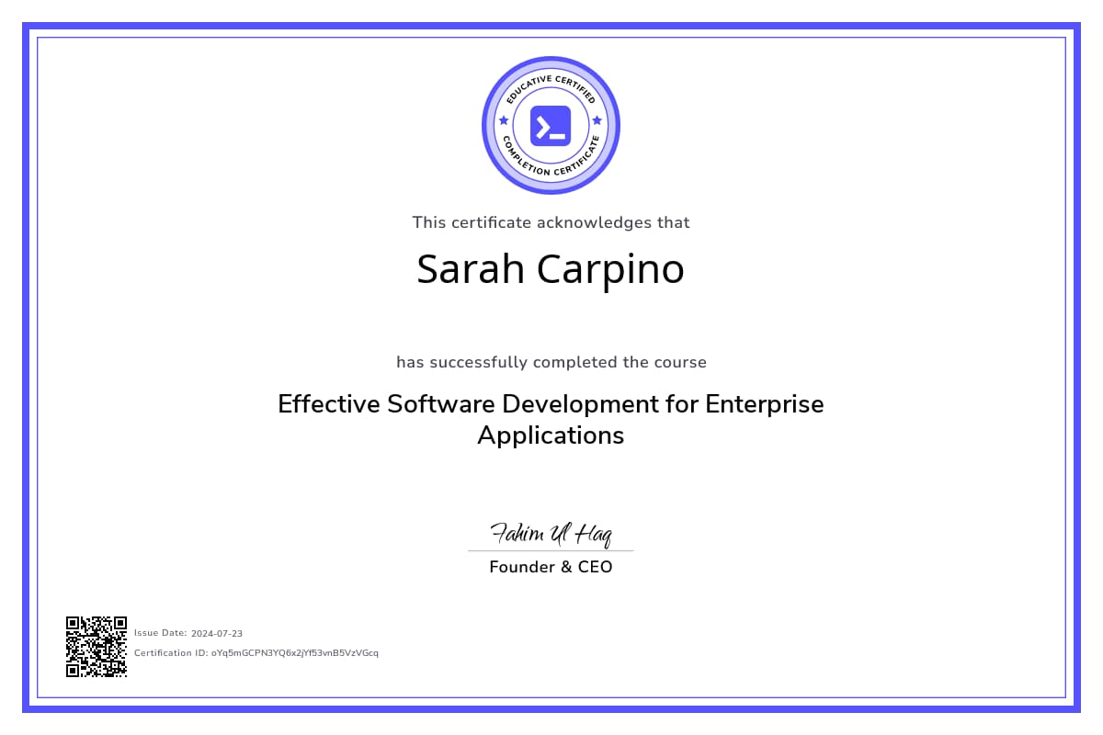Click "This certificate acknowledges that" text

[551, 222]
